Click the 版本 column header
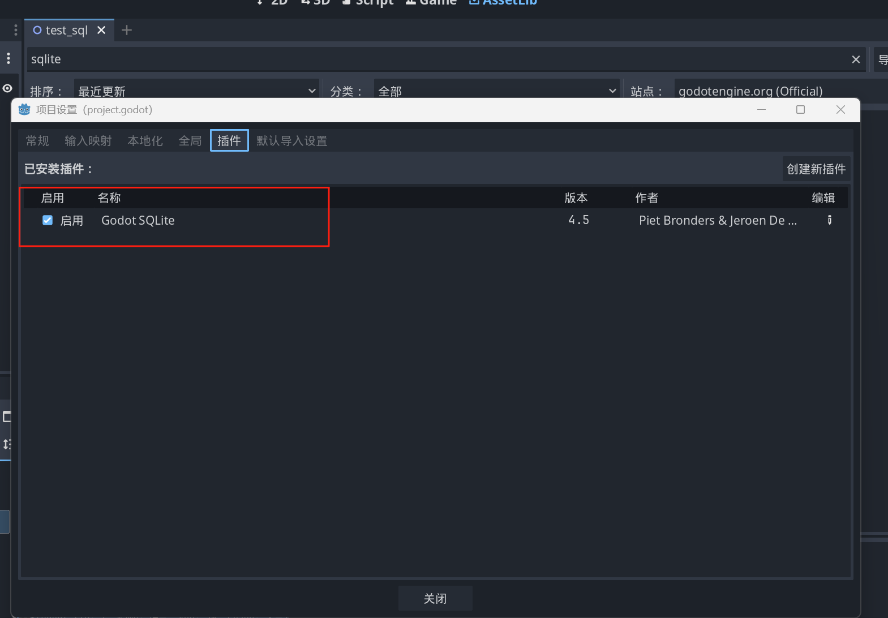888x618 pixels. pos(576,198)
